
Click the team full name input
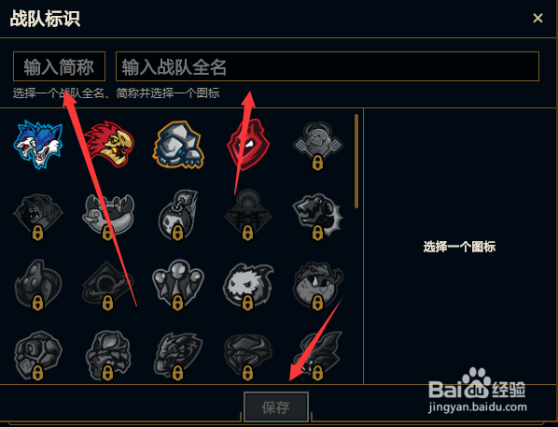pos(328,66)
